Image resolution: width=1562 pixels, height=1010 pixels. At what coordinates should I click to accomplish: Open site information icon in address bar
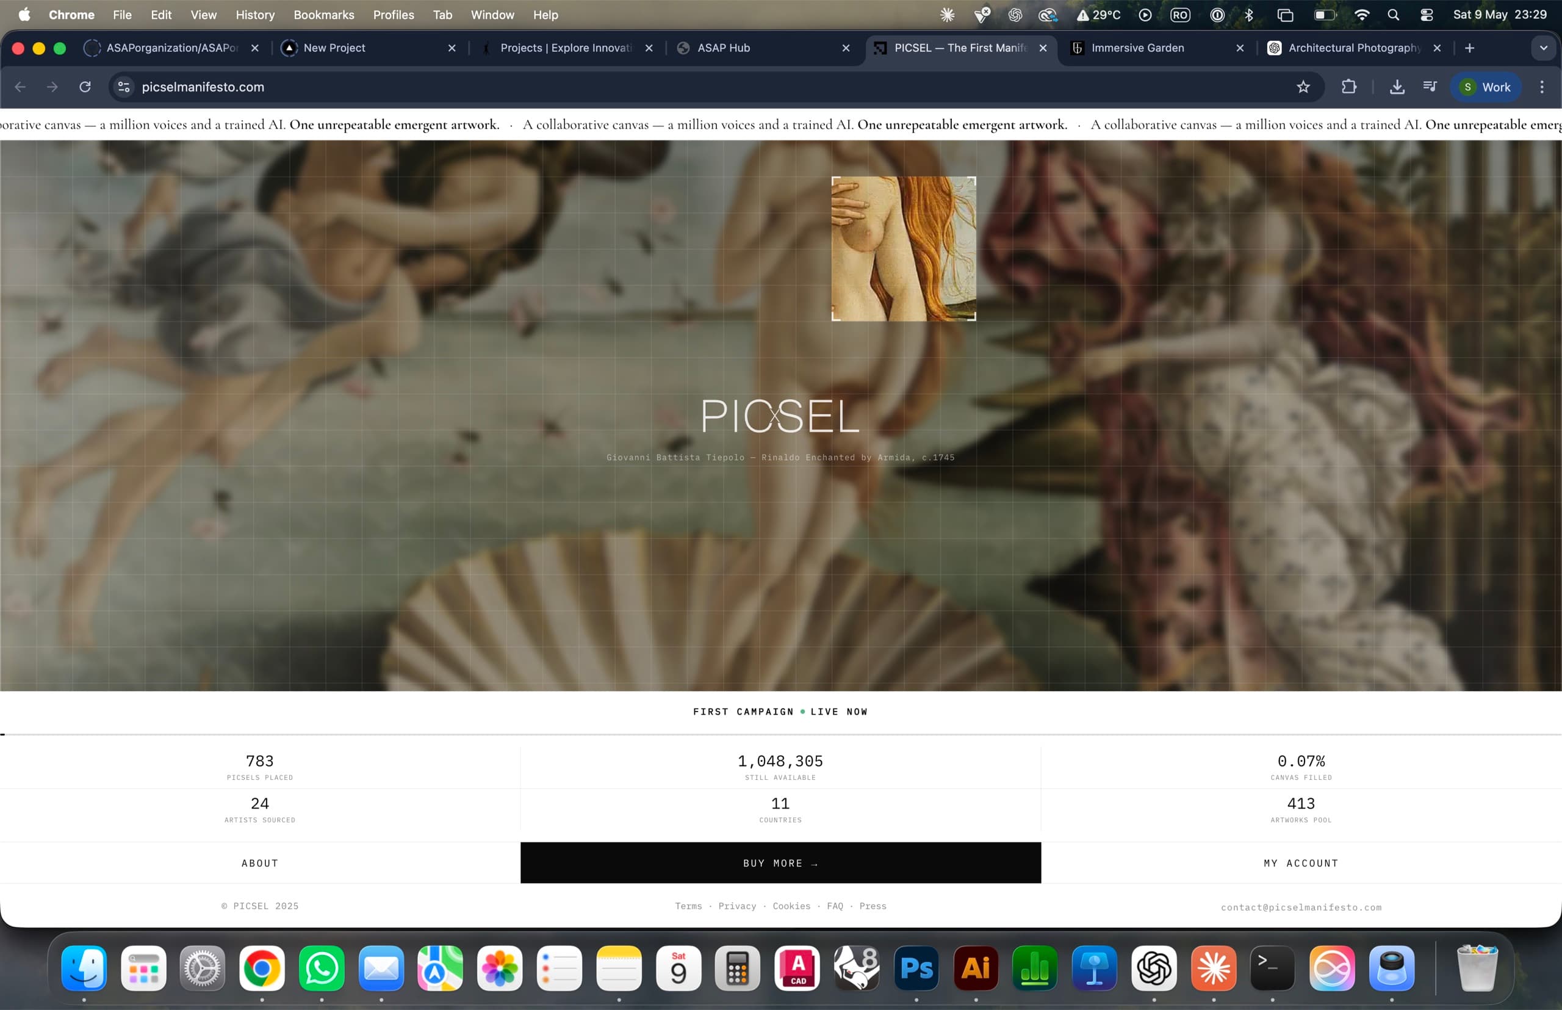click(124, 87)
